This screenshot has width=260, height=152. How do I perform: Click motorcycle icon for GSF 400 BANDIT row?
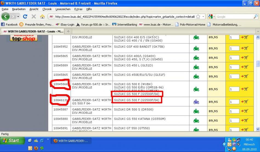click(196, 48)
